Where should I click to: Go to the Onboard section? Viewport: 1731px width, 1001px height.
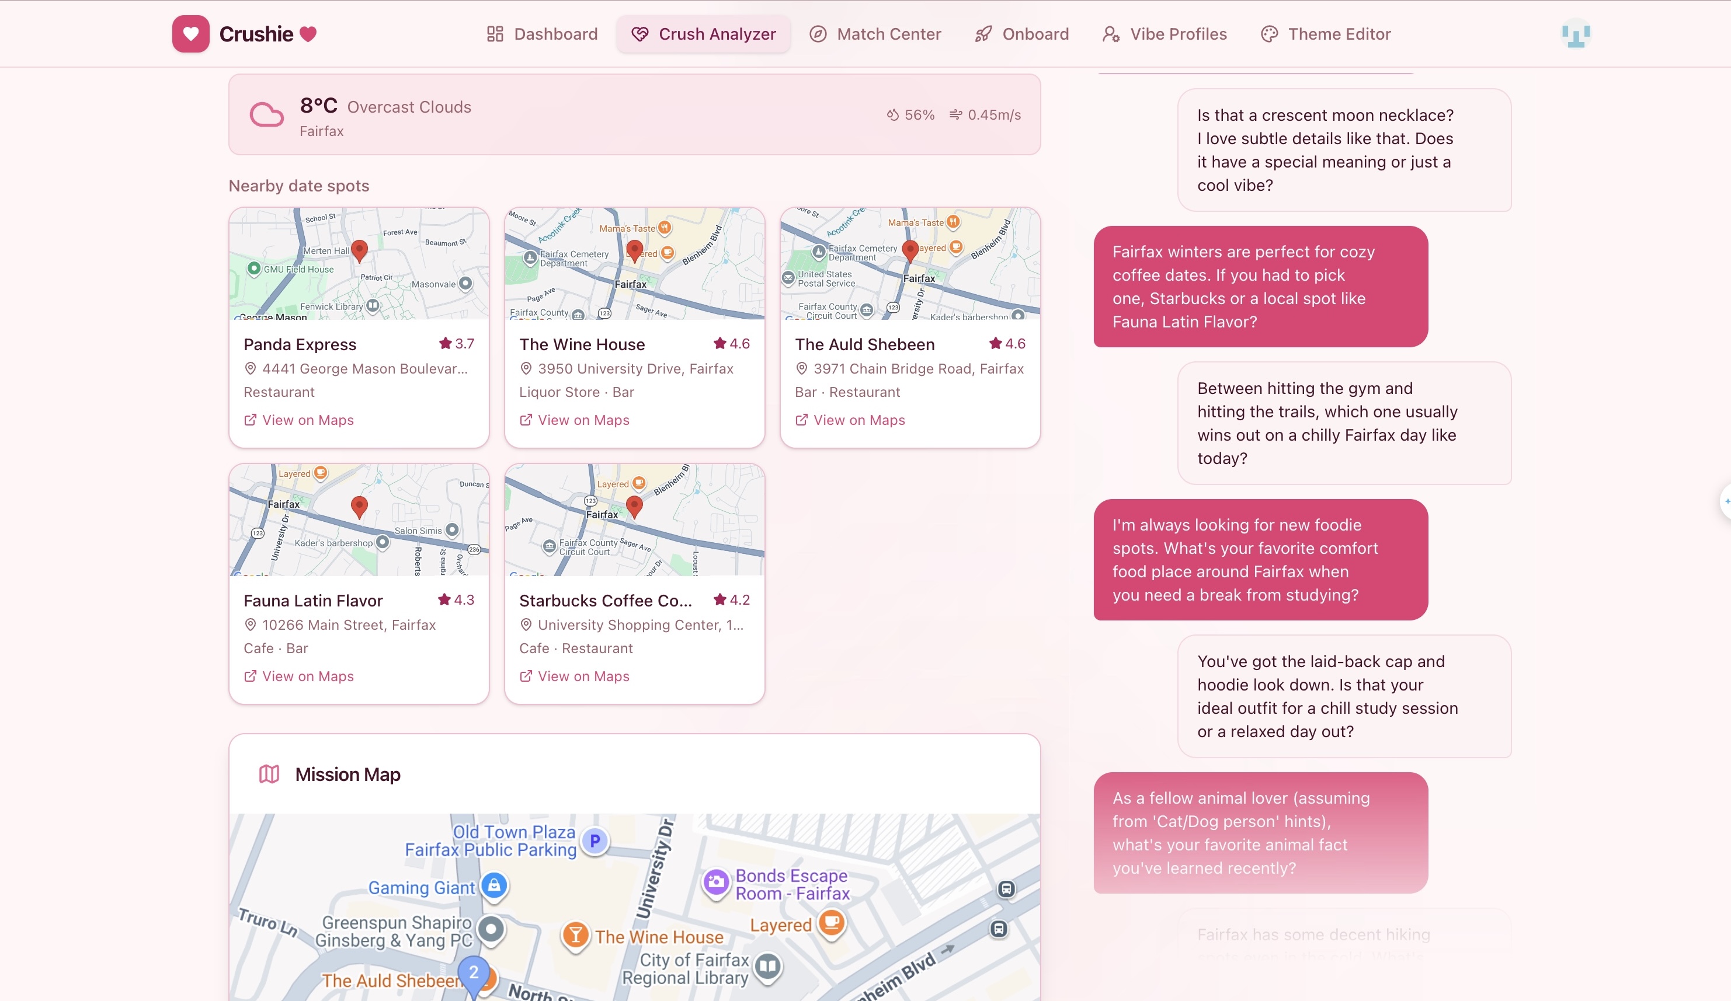click(1021, 34)
